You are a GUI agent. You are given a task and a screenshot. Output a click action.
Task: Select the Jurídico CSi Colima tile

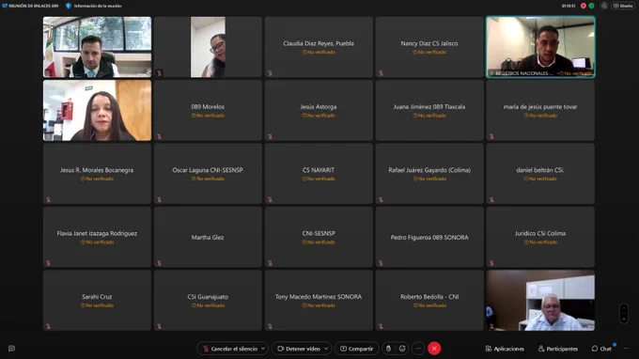540,237
